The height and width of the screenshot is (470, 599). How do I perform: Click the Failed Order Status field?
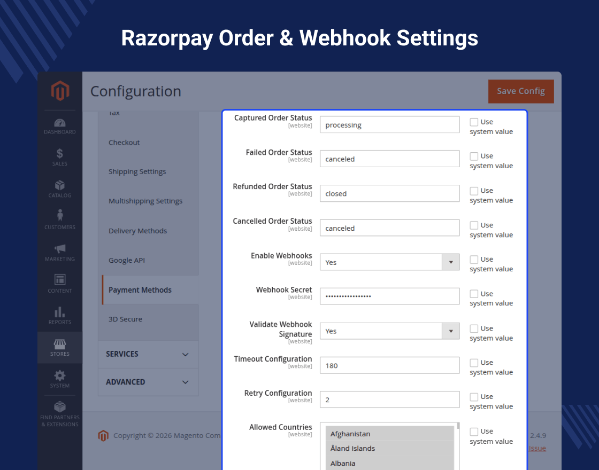coord(390,159)
